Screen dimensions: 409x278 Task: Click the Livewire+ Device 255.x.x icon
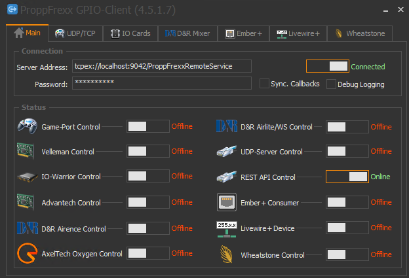pos(226,228)
